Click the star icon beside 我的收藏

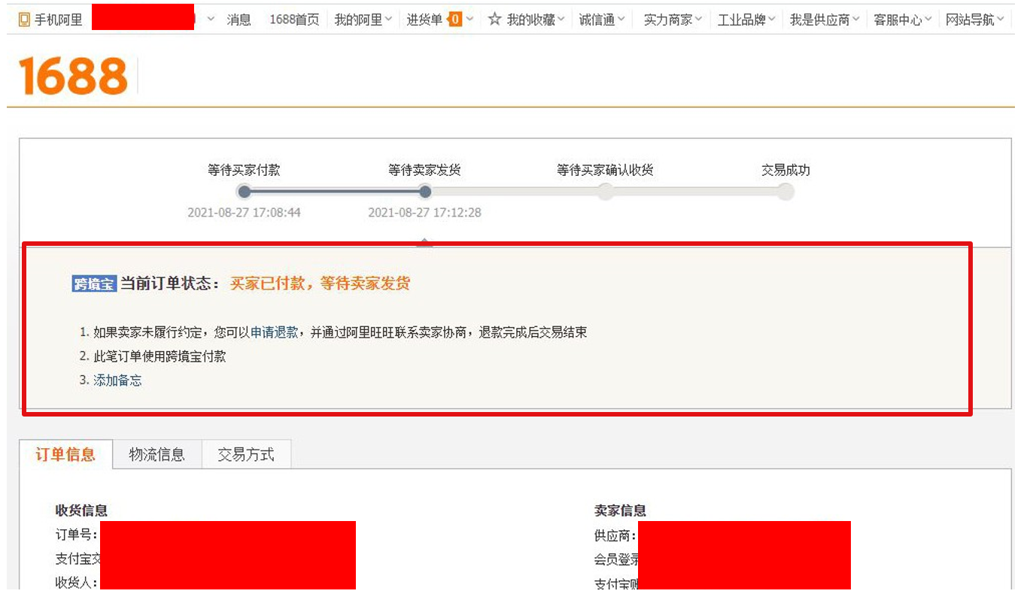(x=494, y=20)
